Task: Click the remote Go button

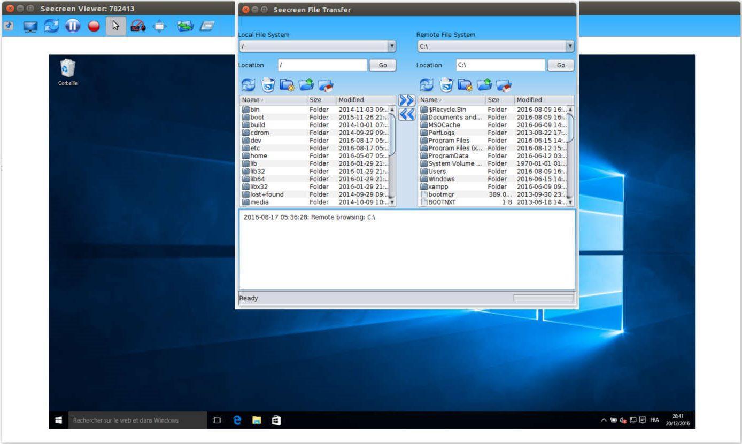Action: click(x=560, y=65)
